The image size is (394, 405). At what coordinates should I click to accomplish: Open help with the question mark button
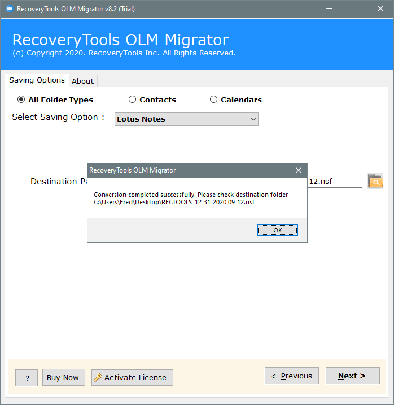click(x=27, y=378)
